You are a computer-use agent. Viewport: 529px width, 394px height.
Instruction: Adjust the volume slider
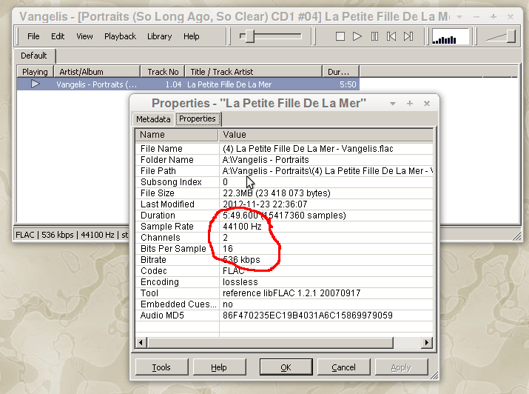[x=511, y=36]
